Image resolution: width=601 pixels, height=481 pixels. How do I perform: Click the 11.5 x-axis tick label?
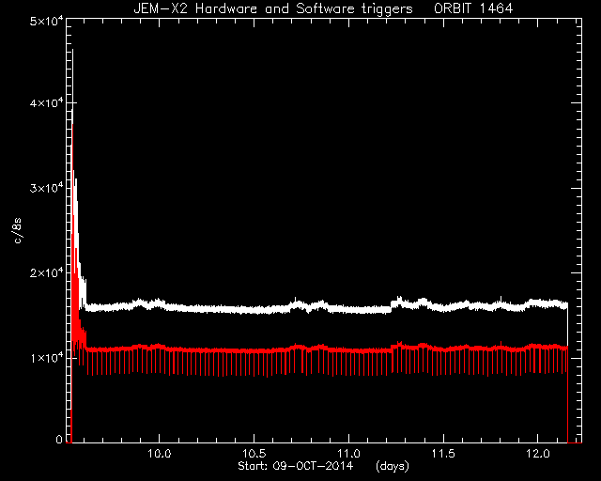pyautogui.click(x=444, y=454)
